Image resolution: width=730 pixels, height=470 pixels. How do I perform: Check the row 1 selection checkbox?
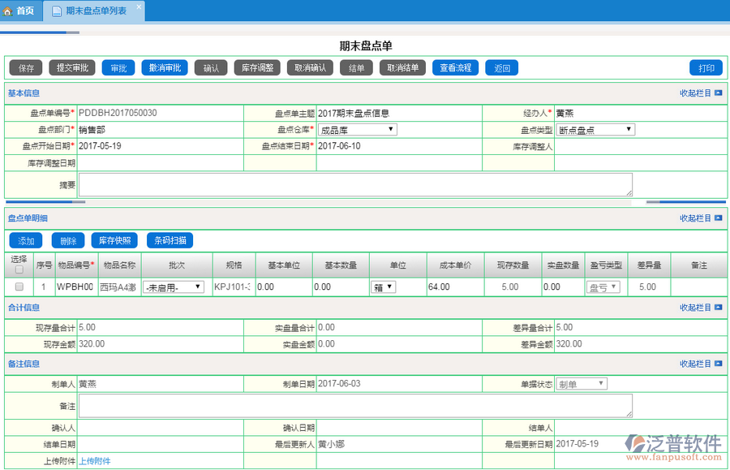tap(19, 287)
